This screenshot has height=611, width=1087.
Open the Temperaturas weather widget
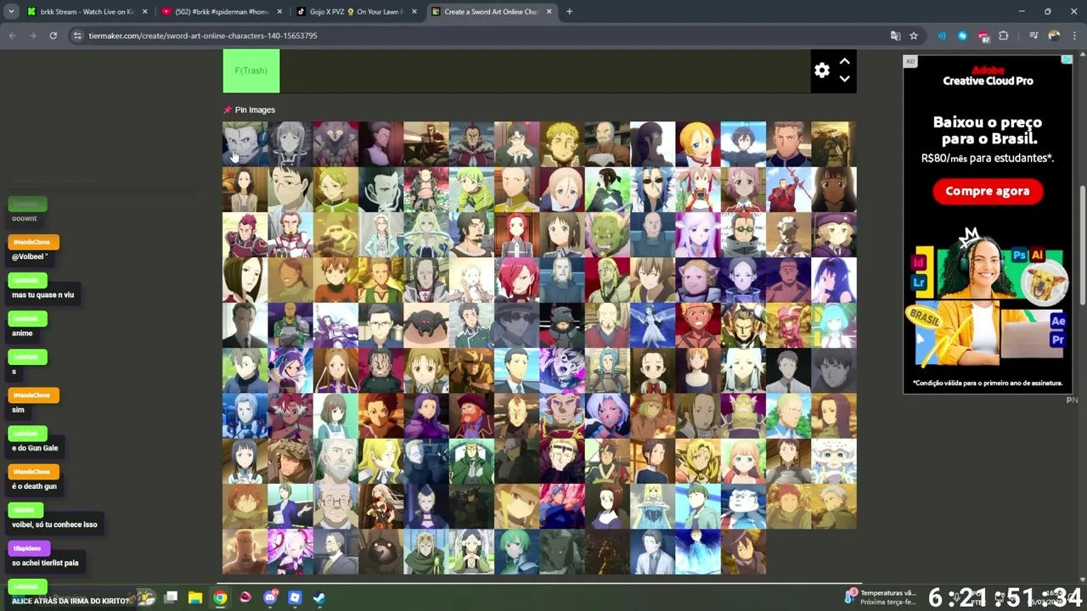click(x=881, y=597)
